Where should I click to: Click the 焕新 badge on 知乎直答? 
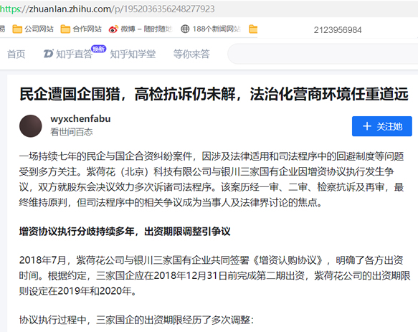point(99,49)
